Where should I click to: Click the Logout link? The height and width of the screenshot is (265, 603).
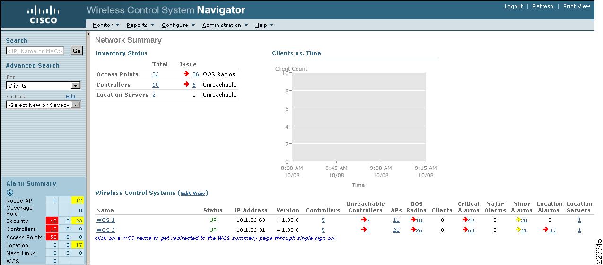(x=514, y=6)
